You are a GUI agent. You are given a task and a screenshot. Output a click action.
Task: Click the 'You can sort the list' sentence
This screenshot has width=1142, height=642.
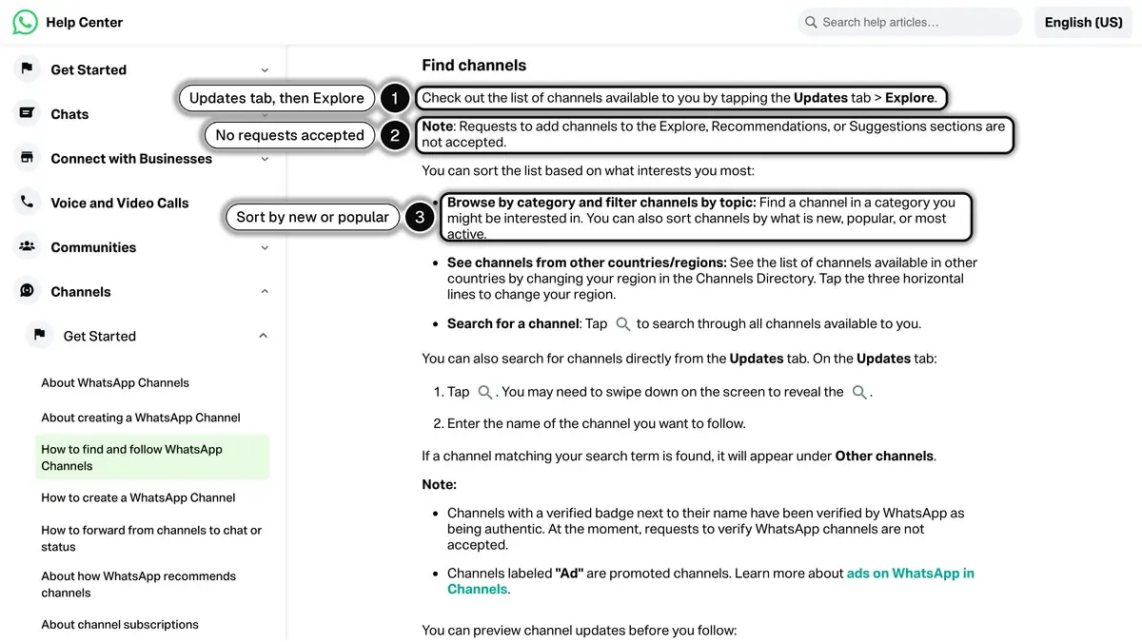[x=587, y=171]
